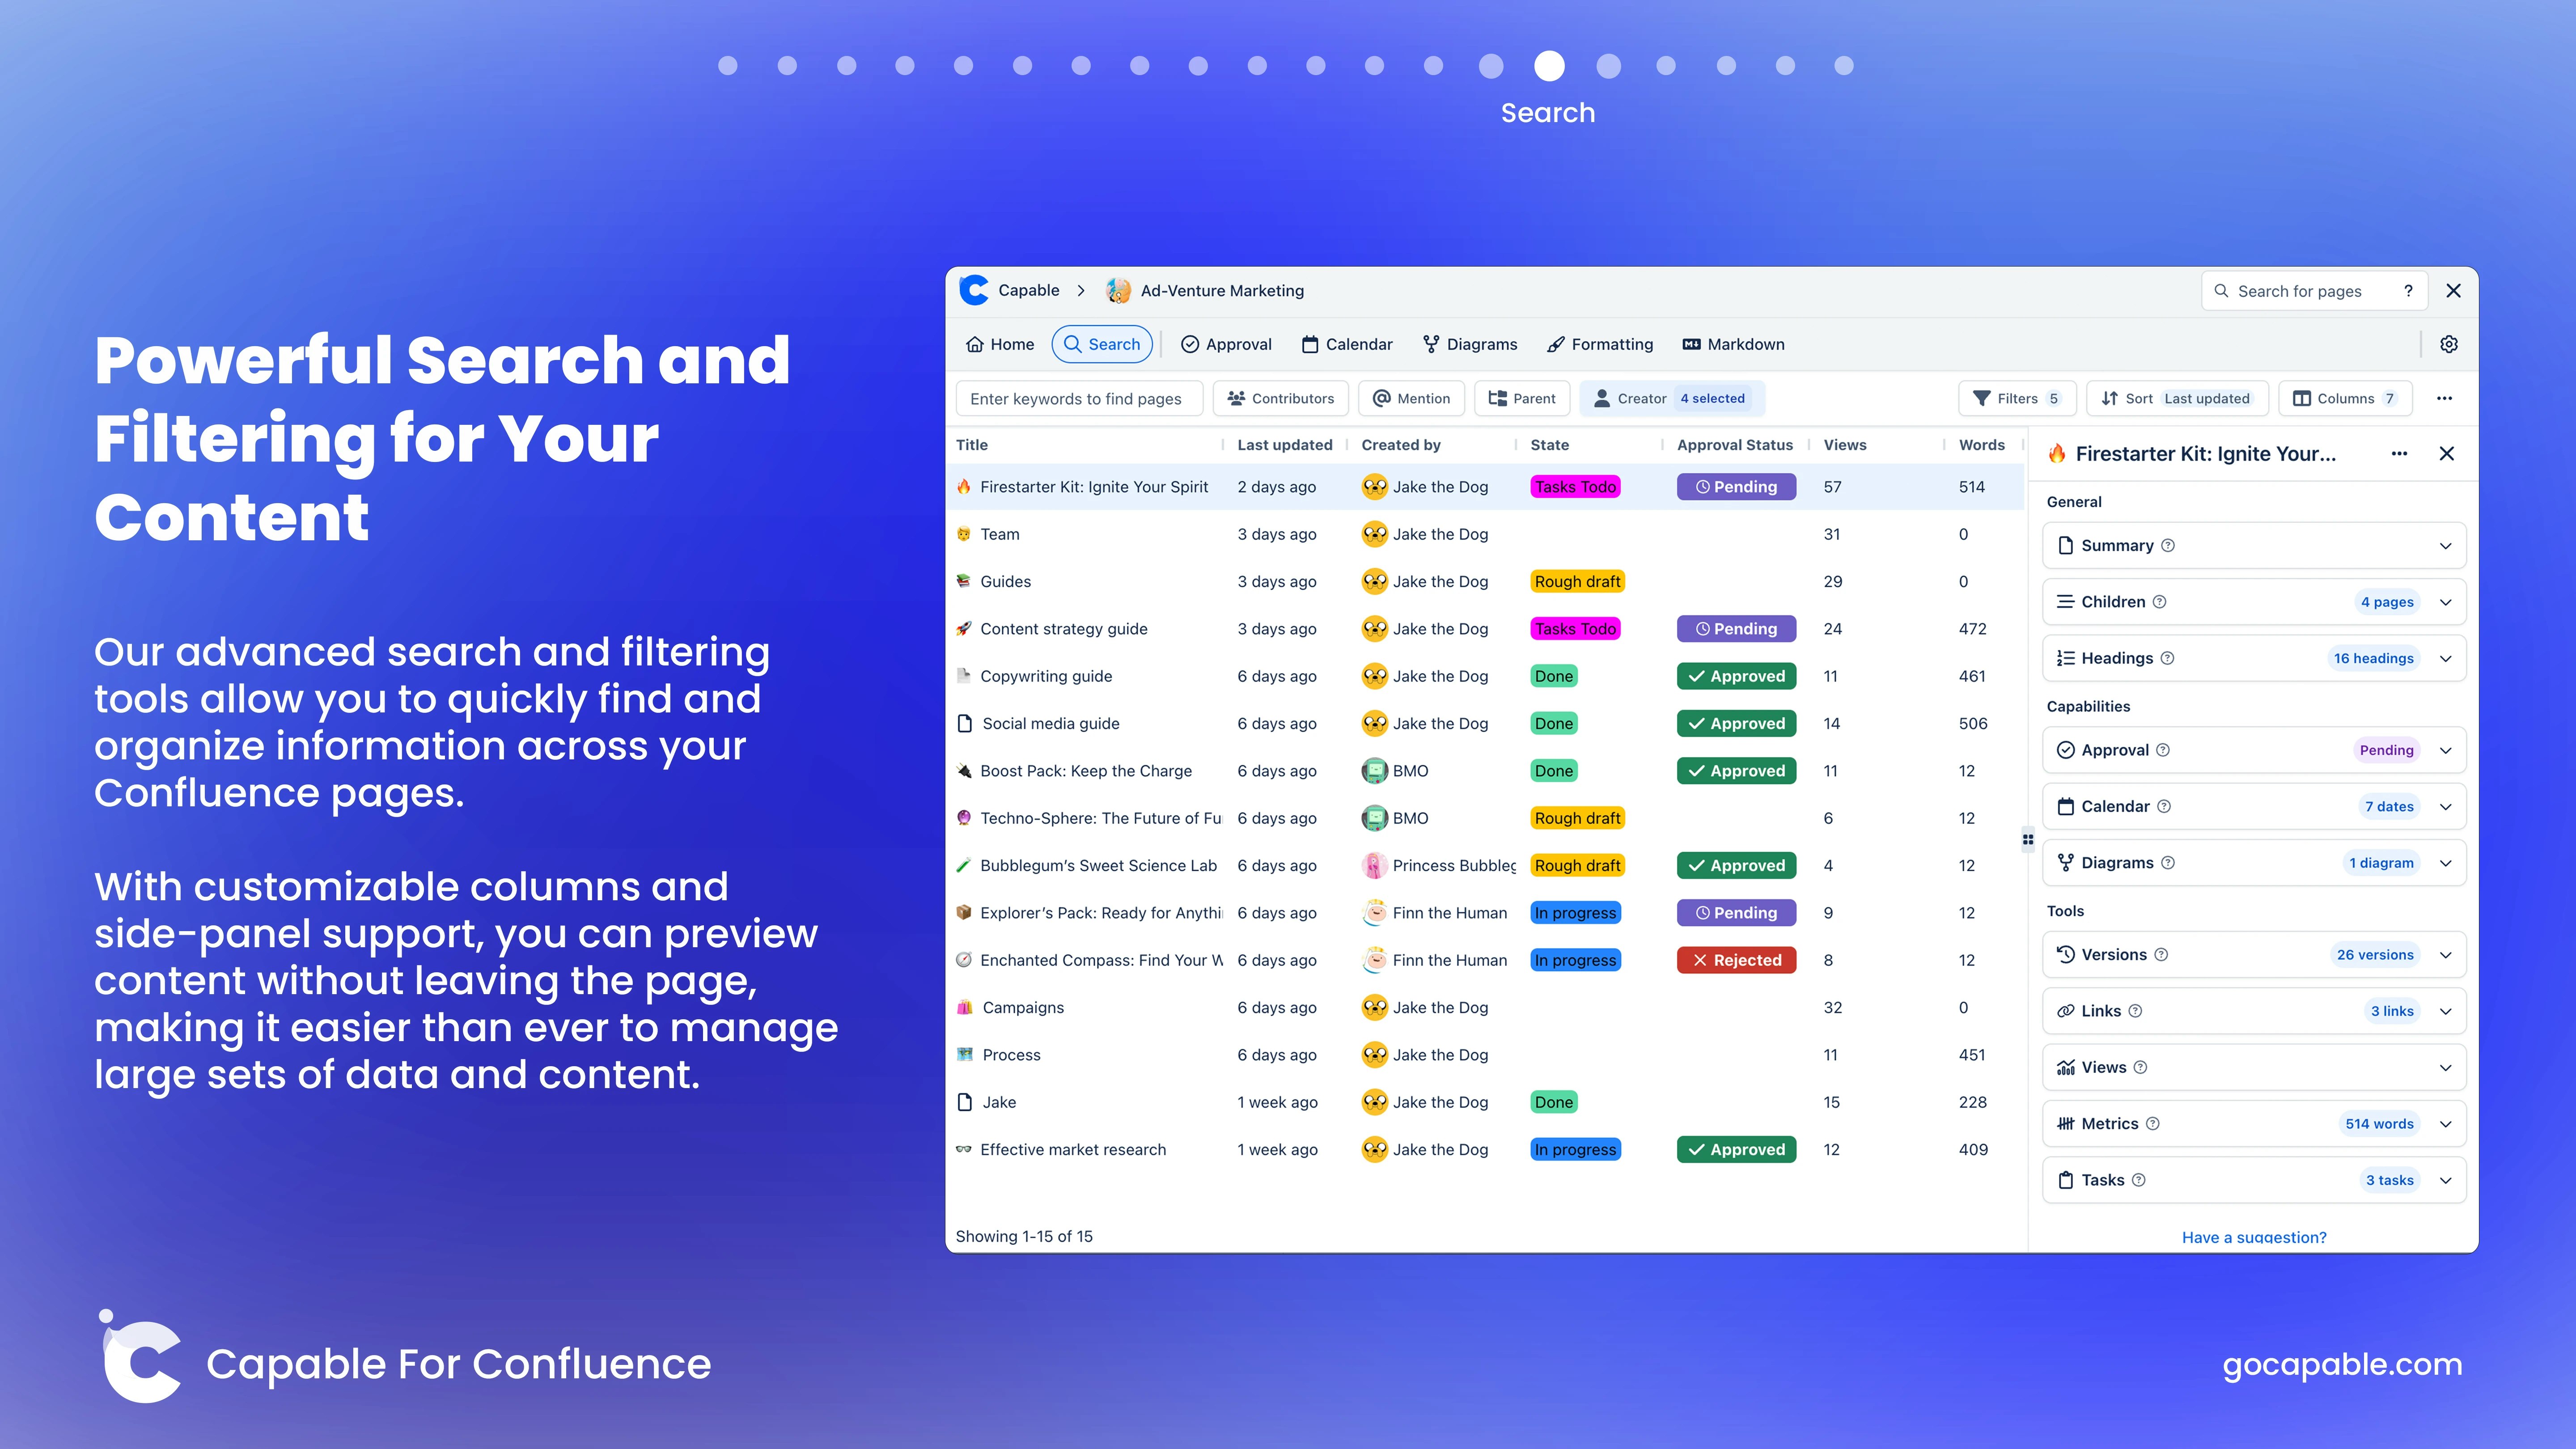Click Jake the Dog avatar in Team row

1375,534
